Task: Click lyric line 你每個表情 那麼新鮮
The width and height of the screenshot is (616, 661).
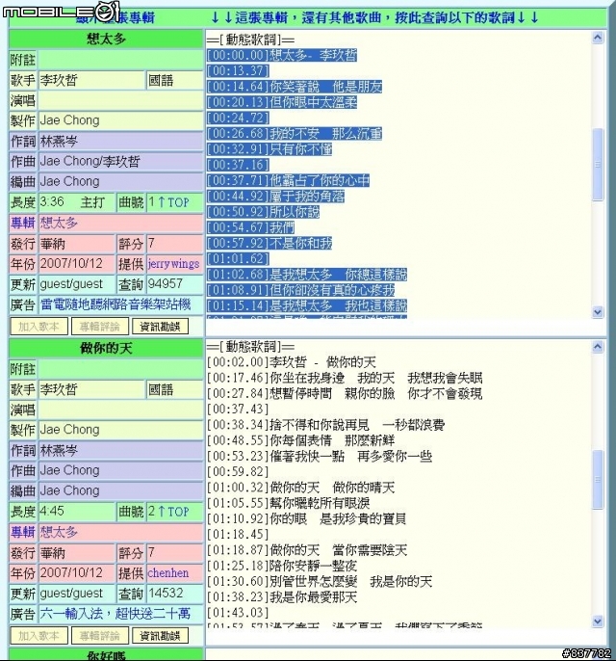Action: pos(332,440)
